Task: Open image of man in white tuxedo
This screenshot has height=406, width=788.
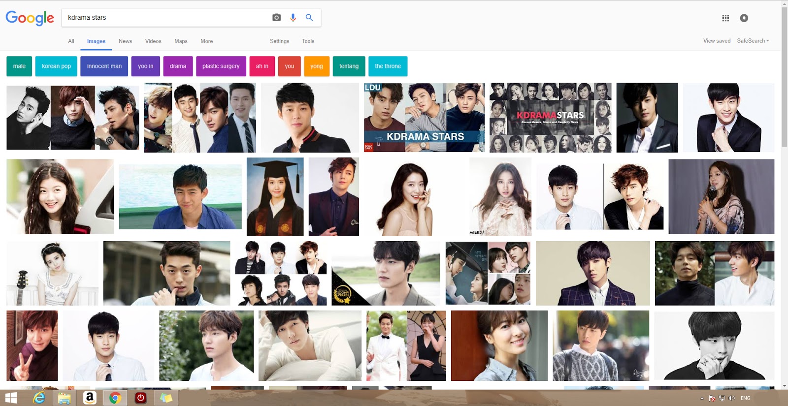Action: pyautogui.click(x=406, y=345)
